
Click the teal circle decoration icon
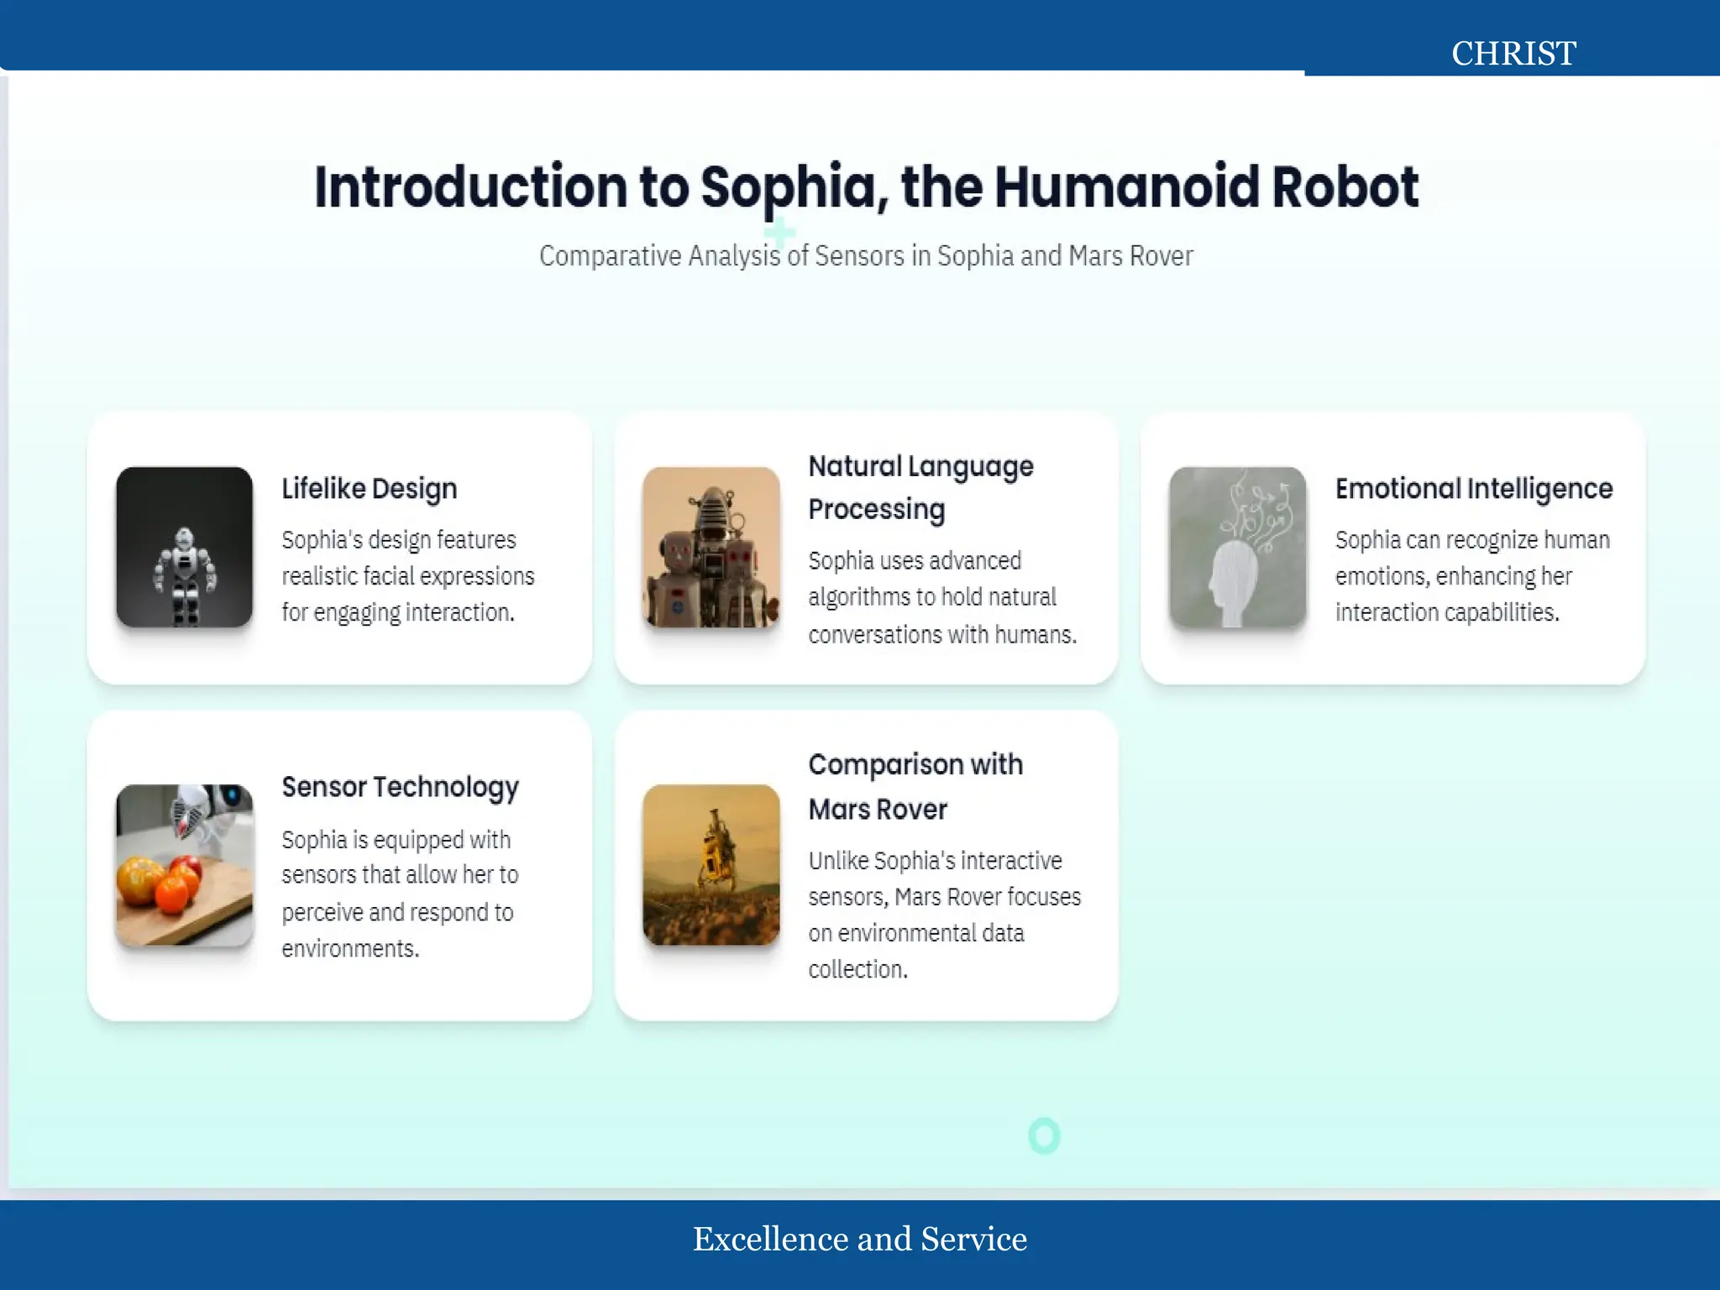click(x=1044, y=1135)
